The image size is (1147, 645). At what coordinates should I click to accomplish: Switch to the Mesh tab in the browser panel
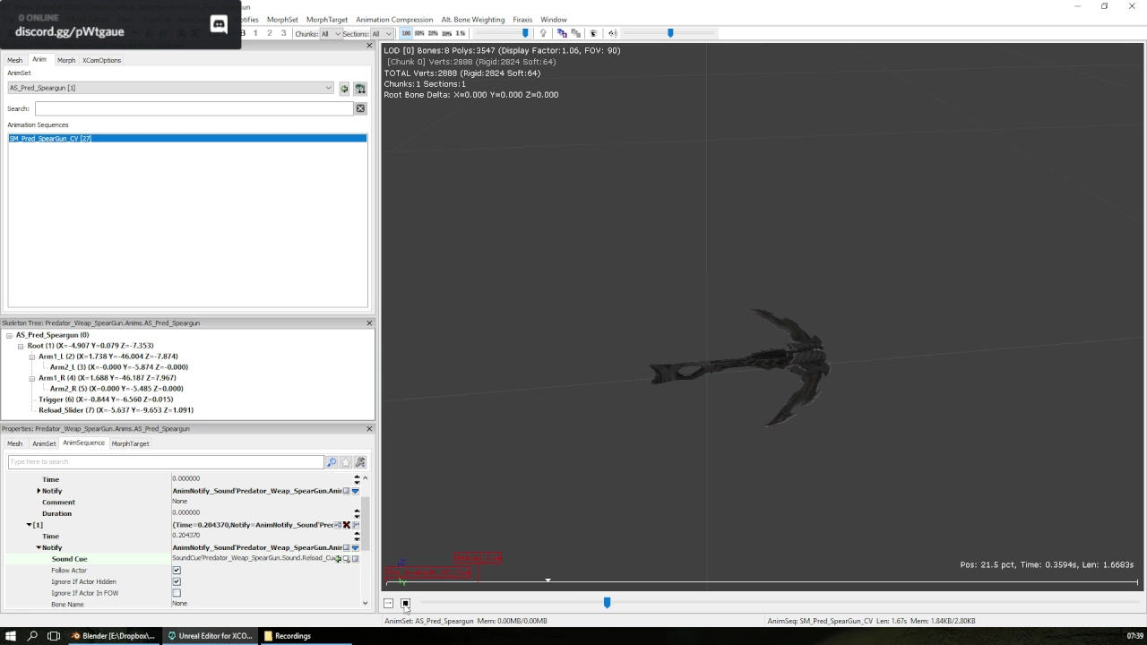(x=14, y=60)
